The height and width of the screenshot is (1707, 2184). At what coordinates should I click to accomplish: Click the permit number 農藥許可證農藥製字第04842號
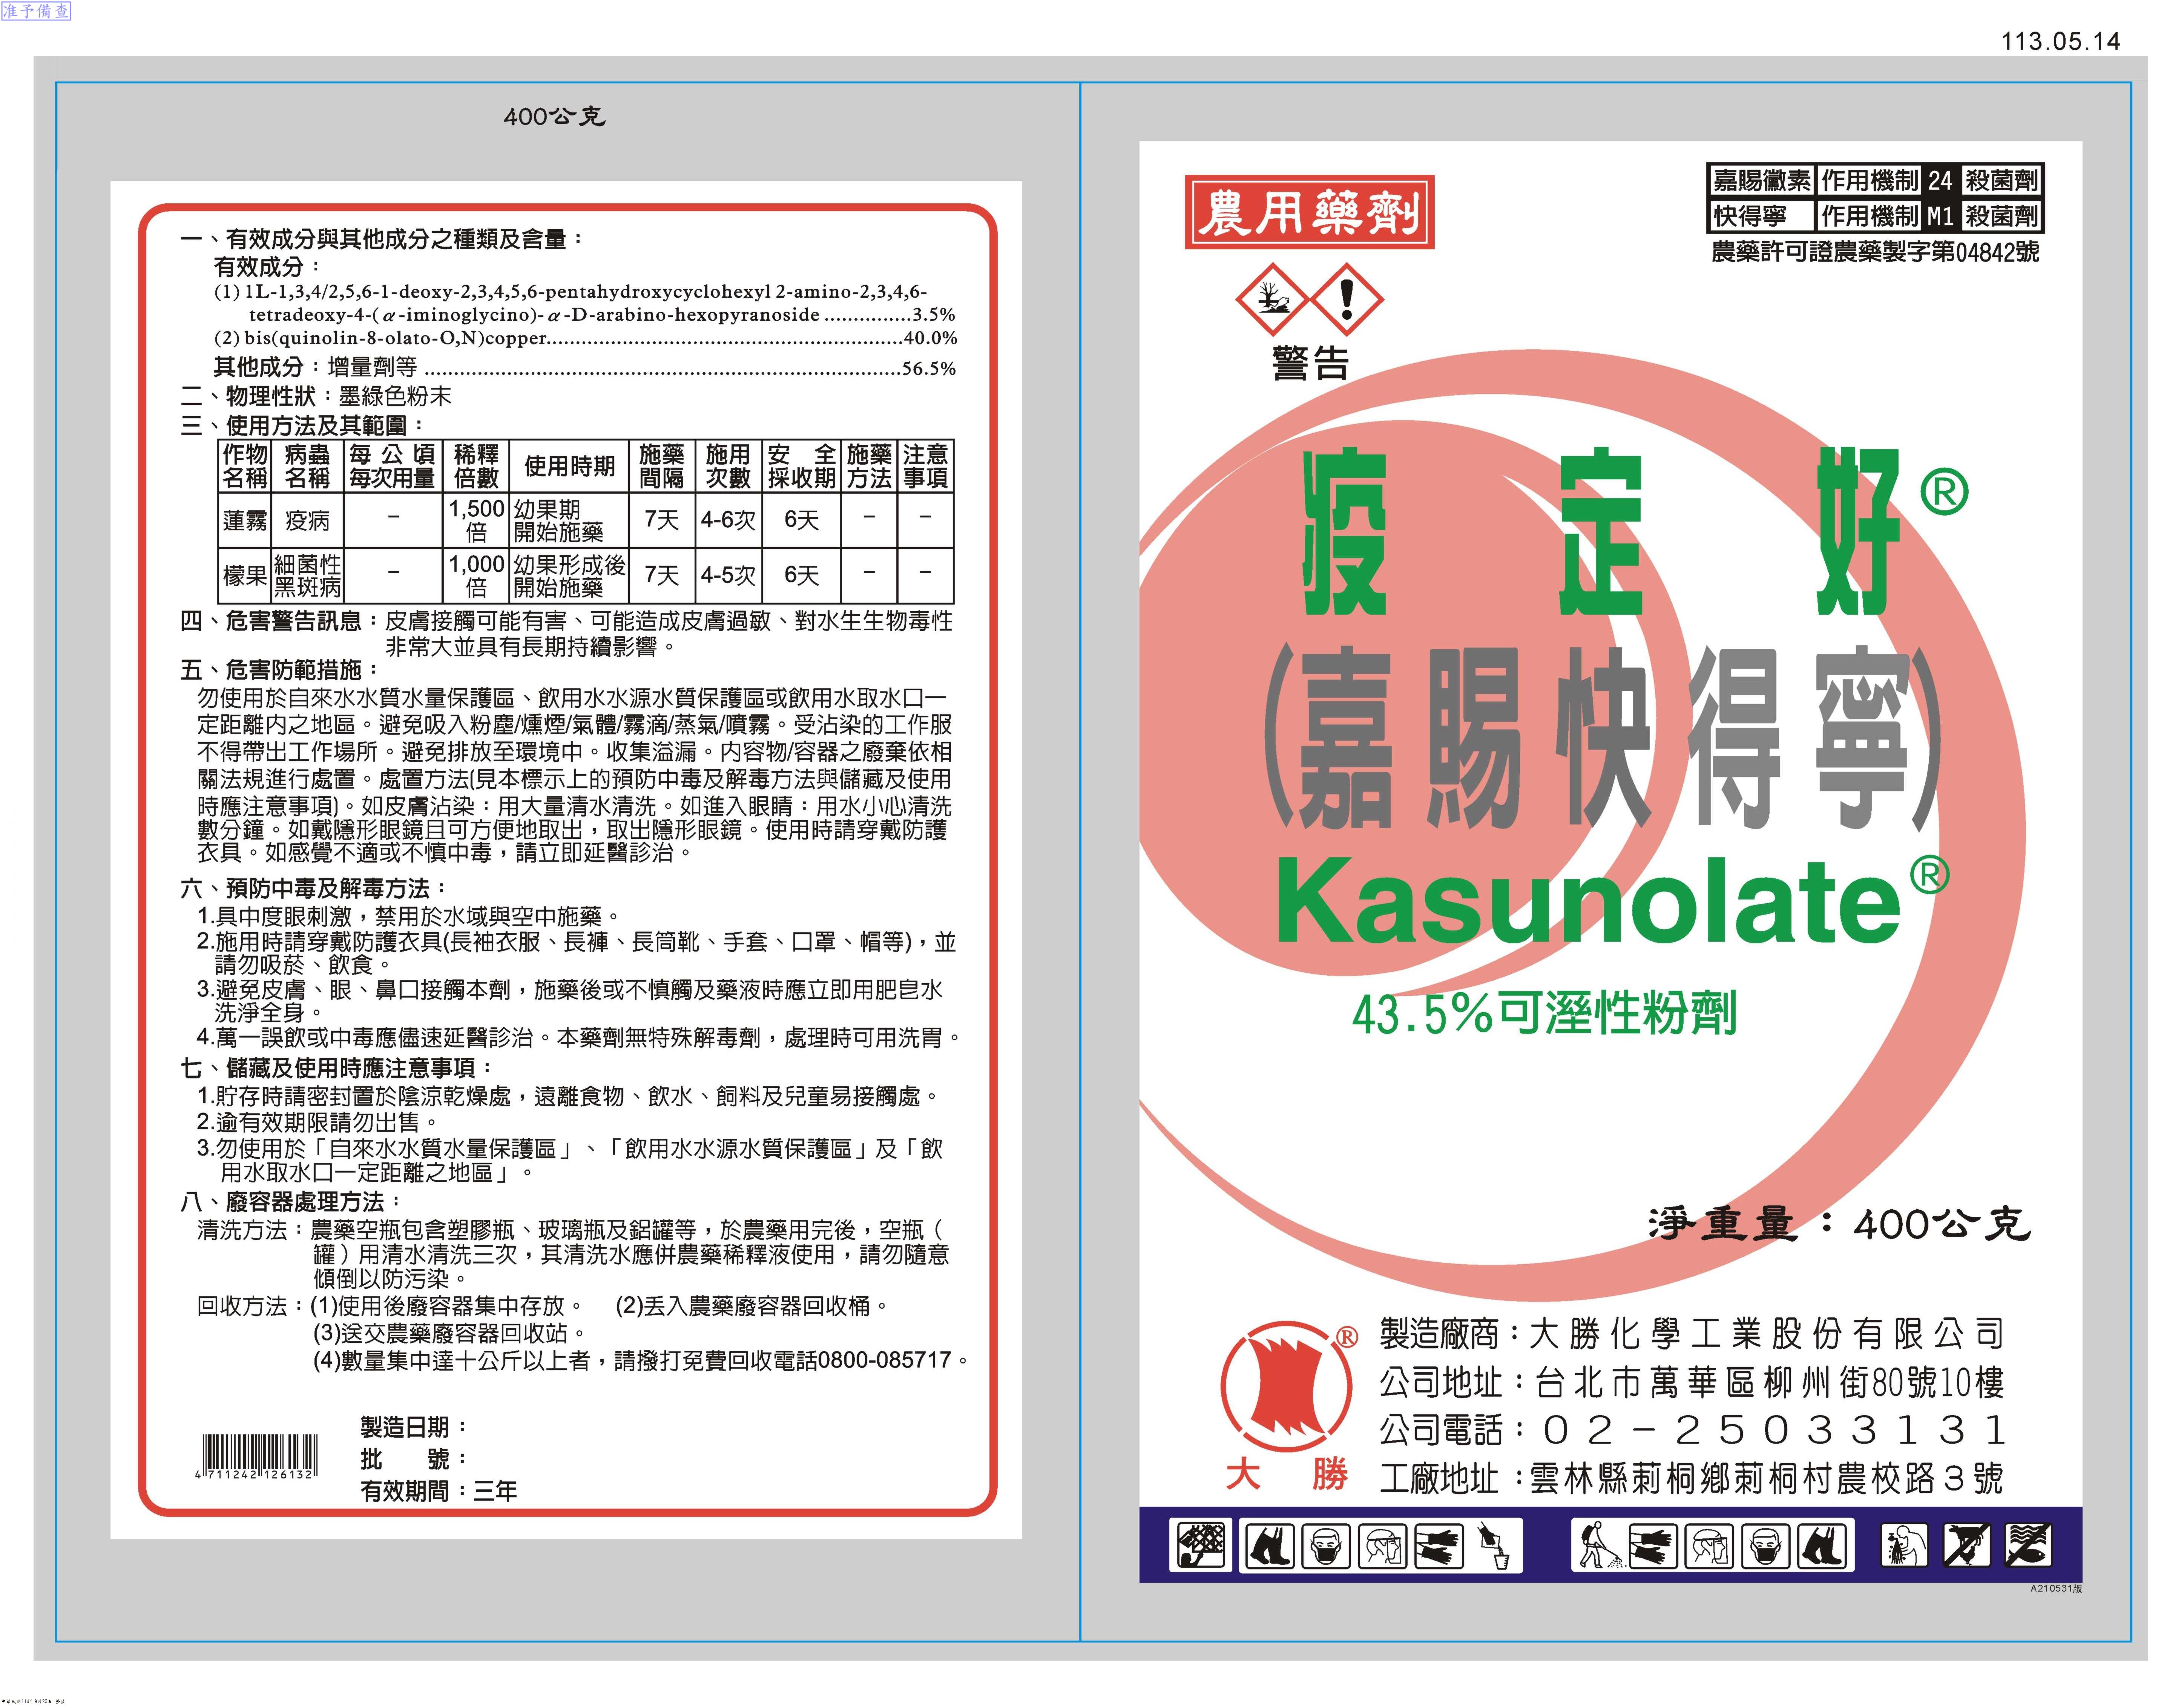click(1875, 252)
